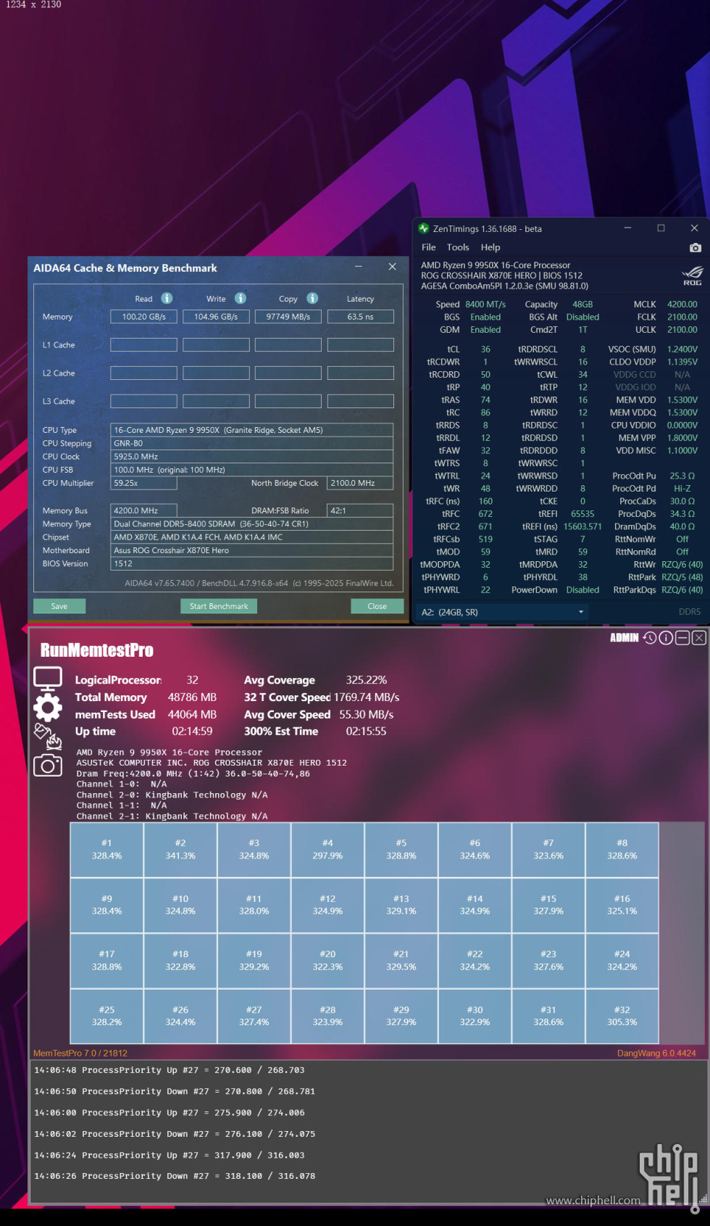Expand the A2: (24GB, SR) module dropdown
710x1226 pixels.
(504, 612)
